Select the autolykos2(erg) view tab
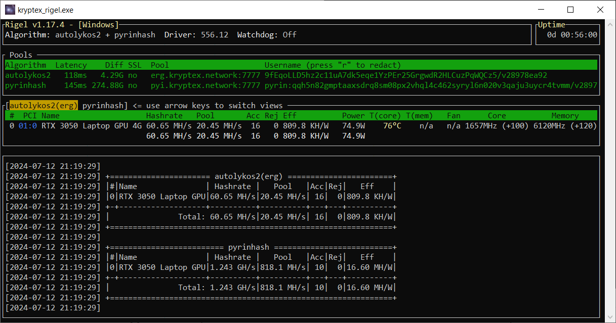616x323 pixels. [44, 106]
